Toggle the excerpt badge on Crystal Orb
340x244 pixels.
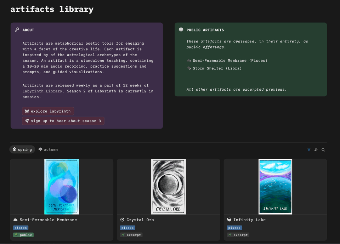131,235
